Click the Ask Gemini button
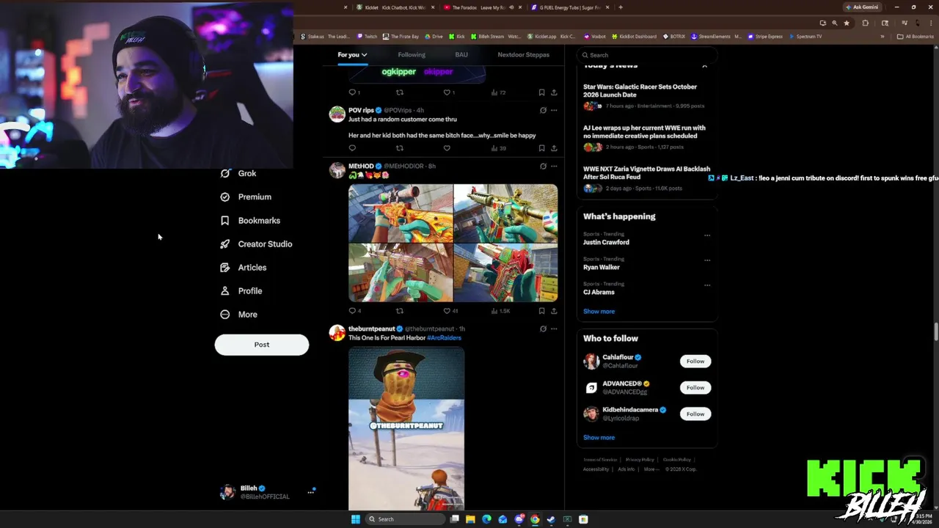 pos(862,7)
